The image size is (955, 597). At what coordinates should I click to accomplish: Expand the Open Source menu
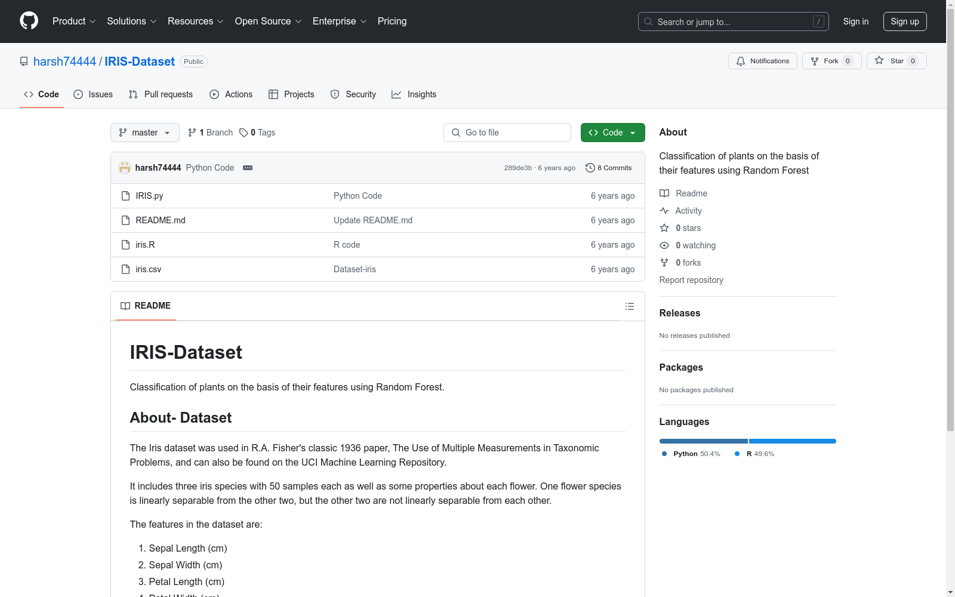pos(269,21)
